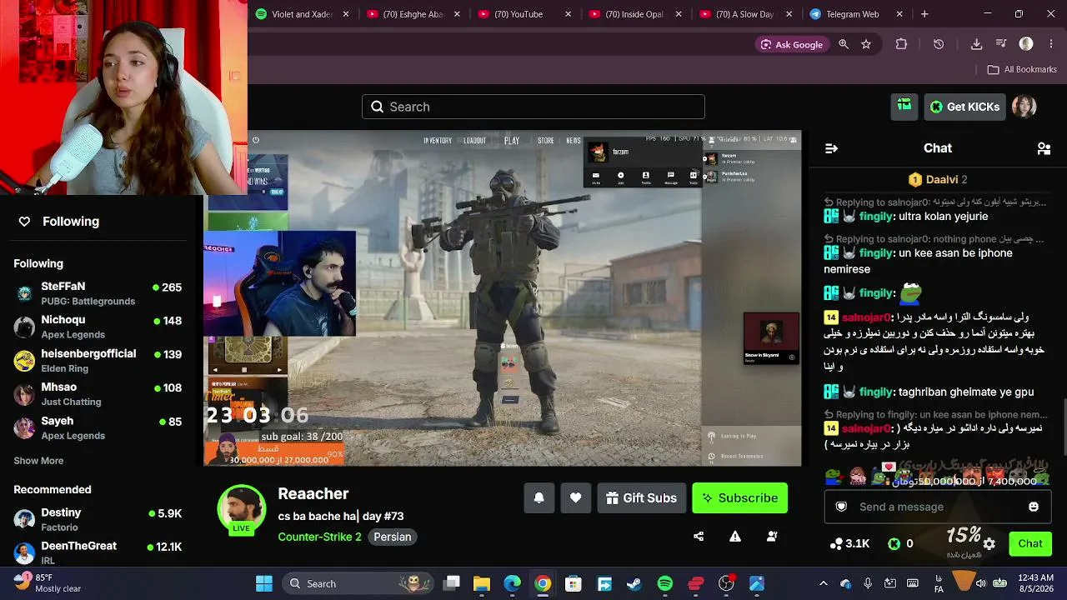The image size is (1067, 600).
Task: Open the Counter-Strike 2 category link
Action: point(319,537)
